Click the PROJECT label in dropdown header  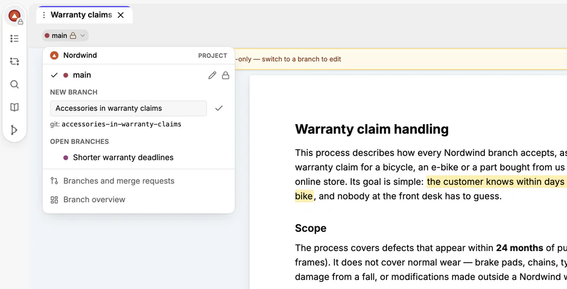click(x=212, y=55)
